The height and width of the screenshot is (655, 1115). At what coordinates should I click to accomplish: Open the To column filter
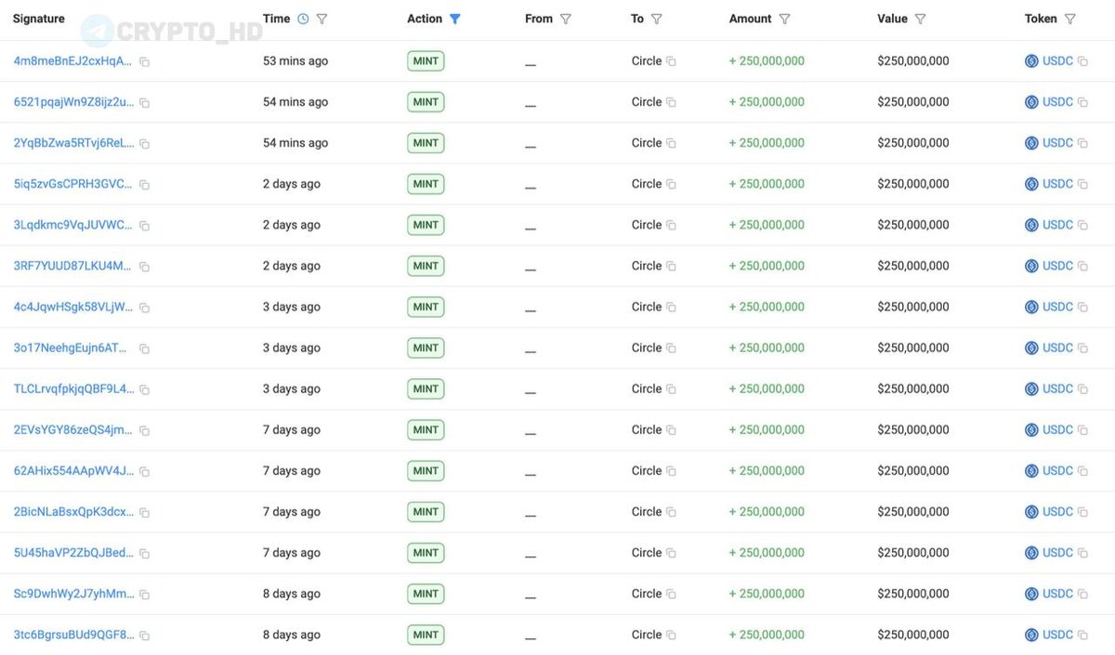[657, 19]
